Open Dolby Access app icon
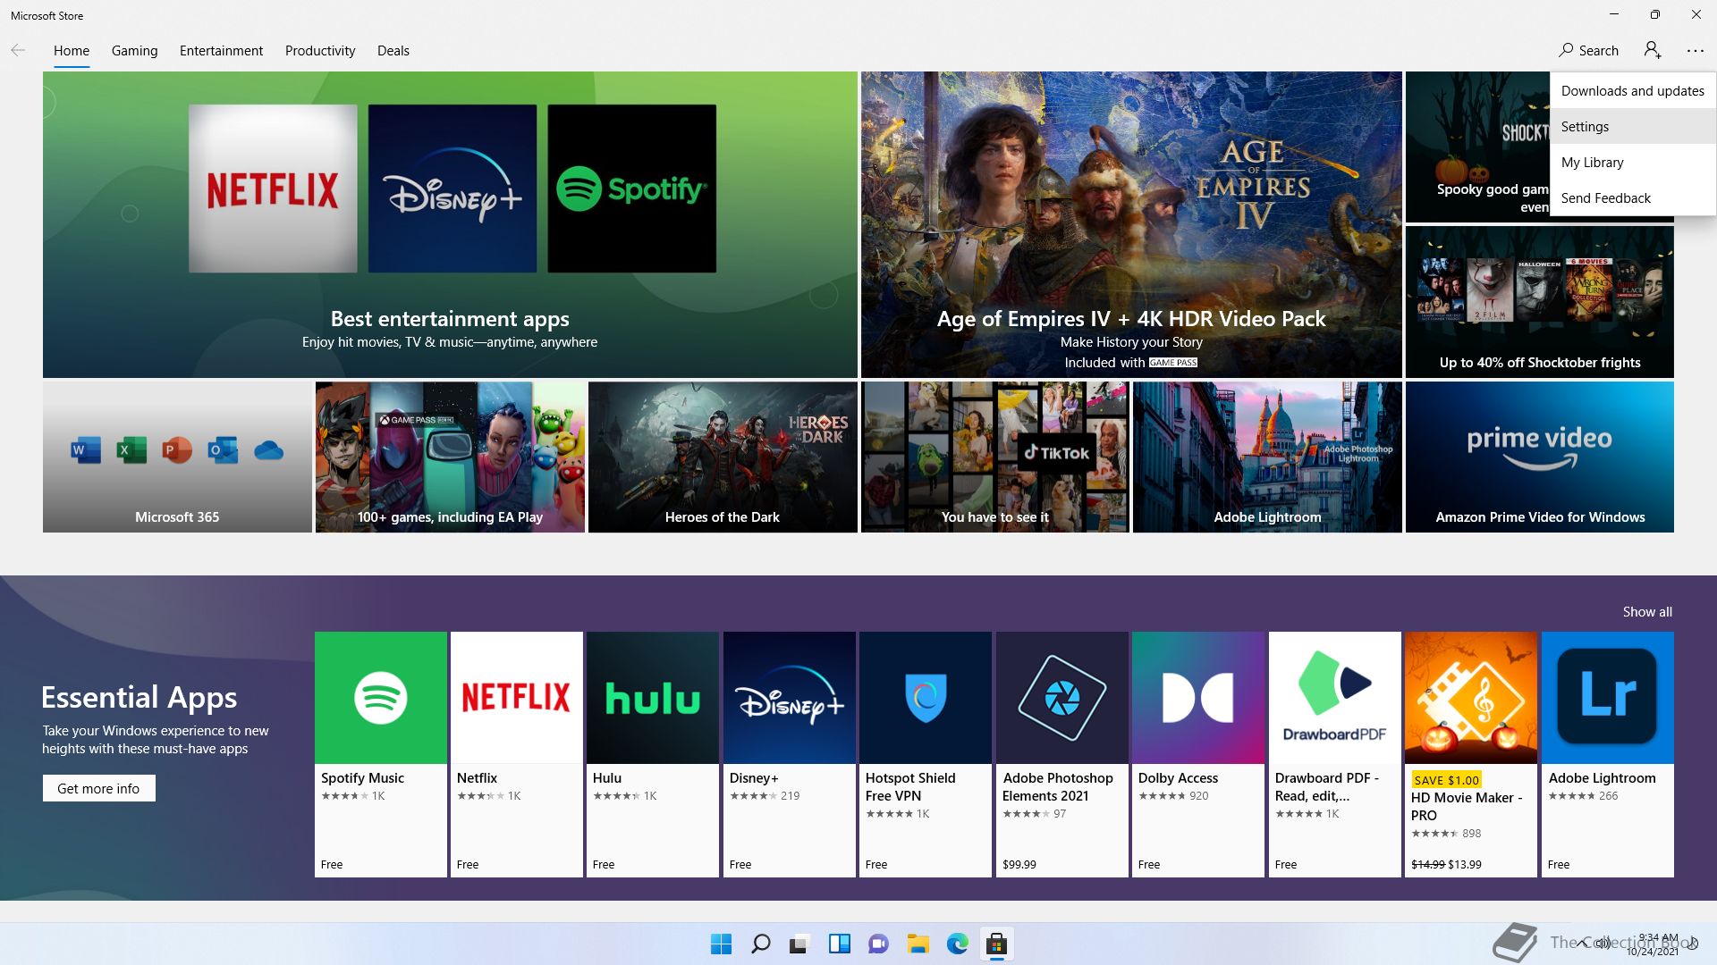 point(1198,698)
